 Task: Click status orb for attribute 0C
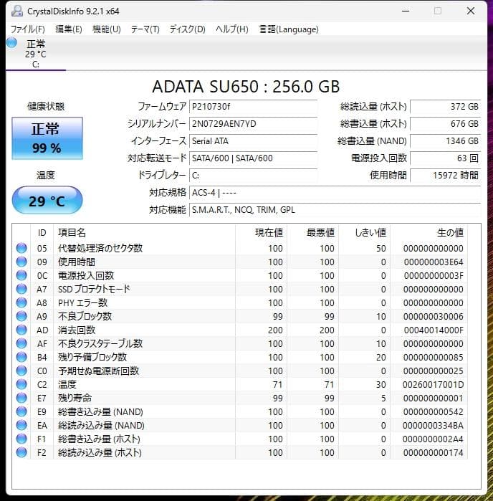[21, 275]
